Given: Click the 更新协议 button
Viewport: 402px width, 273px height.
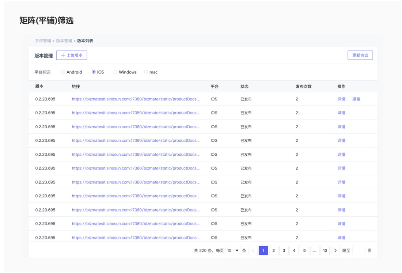Looking at the screenshot, I should pos(360,56).
